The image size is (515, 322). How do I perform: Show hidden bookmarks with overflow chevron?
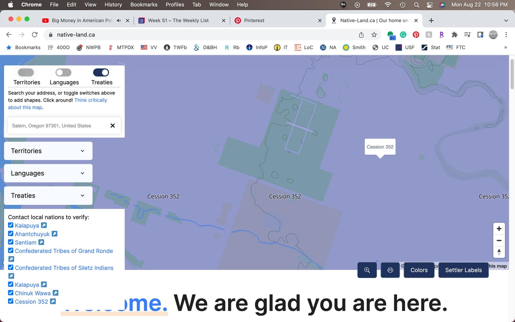tap(505, 47)
